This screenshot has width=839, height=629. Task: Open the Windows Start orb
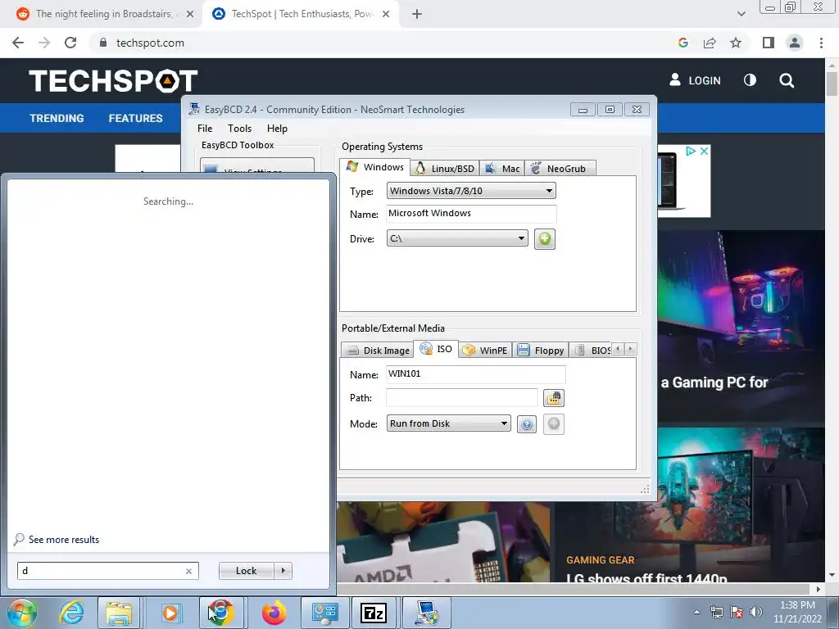pyautogui.click(x=21, y=613)
